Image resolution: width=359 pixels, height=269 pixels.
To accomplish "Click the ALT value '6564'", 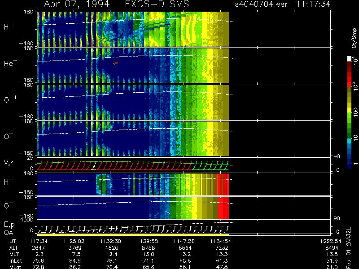I will point(185,248).
